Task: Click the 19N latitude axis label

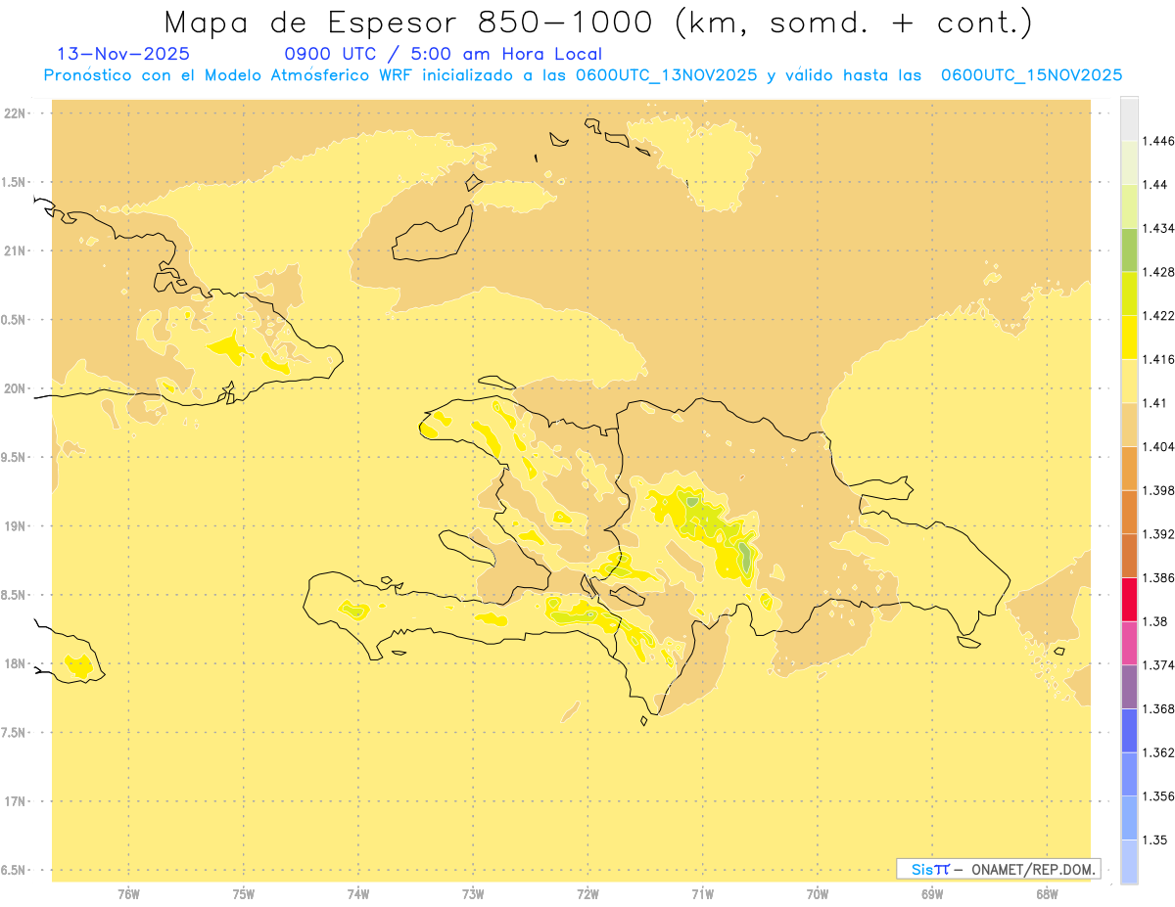Action: point(15,525)
